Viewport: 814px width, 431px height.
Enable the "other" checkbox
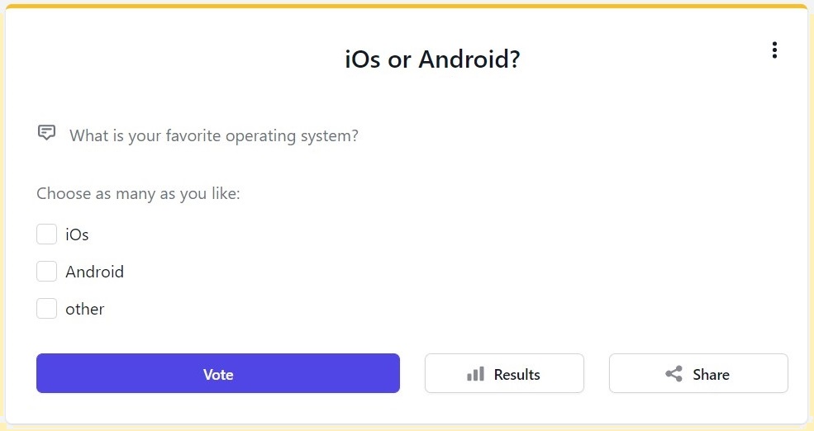(47, 309)
